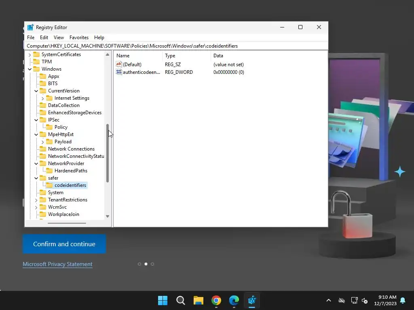Click the (Default) string value icon

(x=119, y=64)
